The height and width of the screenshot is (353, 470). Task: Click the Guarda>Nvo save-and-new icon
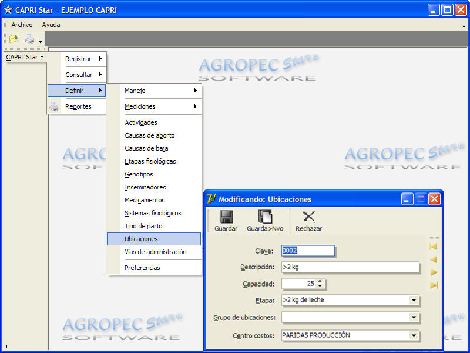[x=265, y=217]
